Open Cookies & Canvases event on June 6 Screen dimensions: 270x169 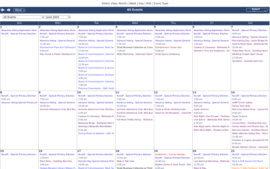click(x=211, y=47)
